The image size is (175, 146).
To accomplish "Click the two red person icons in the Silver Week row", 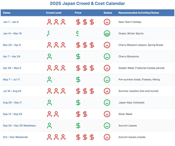I will [x=53, y=114].
